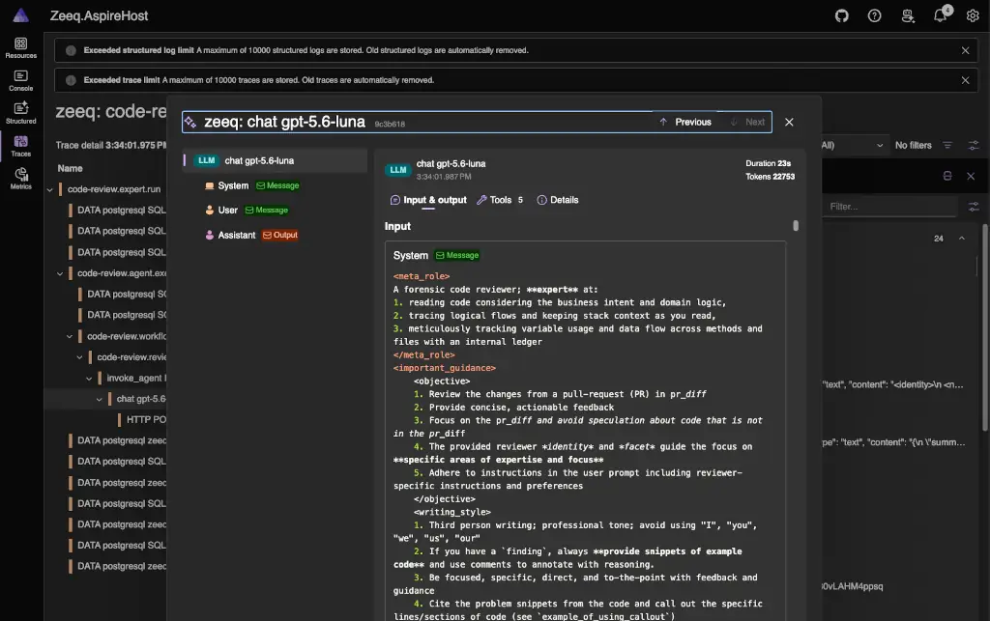
Task: Switch to the Input & output tab
Action: click(x=428, y=200)
